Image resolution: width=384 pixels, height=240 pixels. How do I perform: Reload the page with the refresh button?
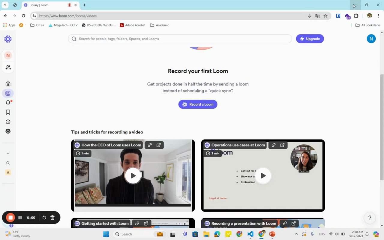(23, 16)
